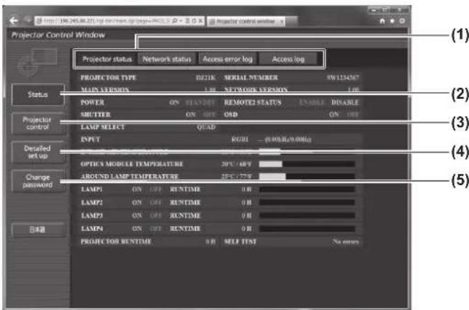Click the PROJECTOR TYPE label

pos(109,78)
